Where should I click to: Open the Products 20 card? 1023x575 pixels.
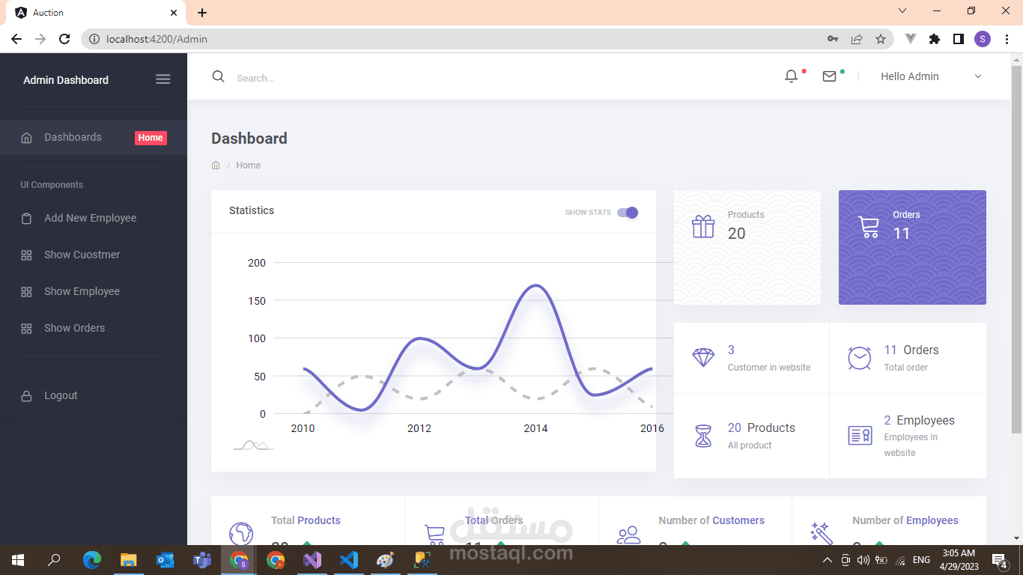747,247
